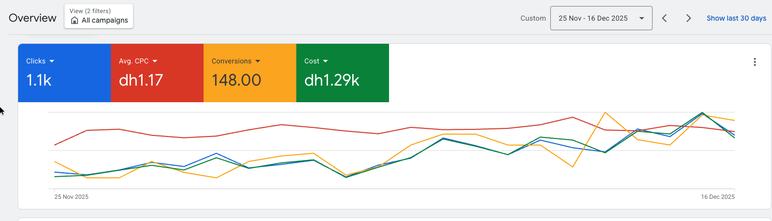Go to the previous date range arrow
Viewport: 772px width, 221px height.
click(665, 18)
